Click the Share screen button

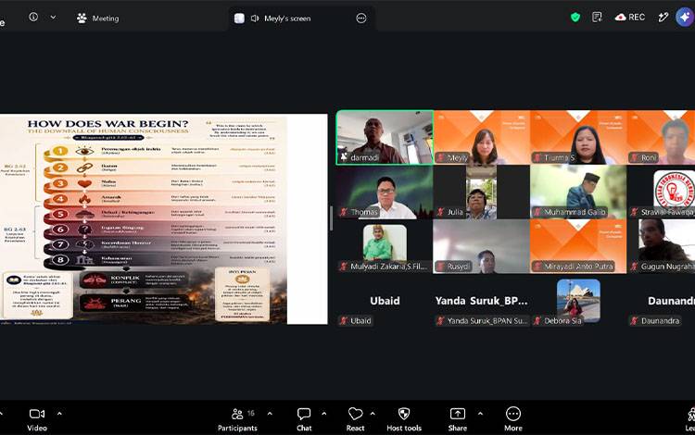(x=458, y=419)
